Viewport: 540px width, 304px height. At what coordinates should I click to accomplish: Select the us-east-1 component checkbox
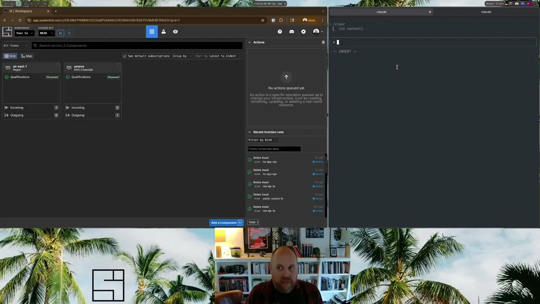click(57, 65)
